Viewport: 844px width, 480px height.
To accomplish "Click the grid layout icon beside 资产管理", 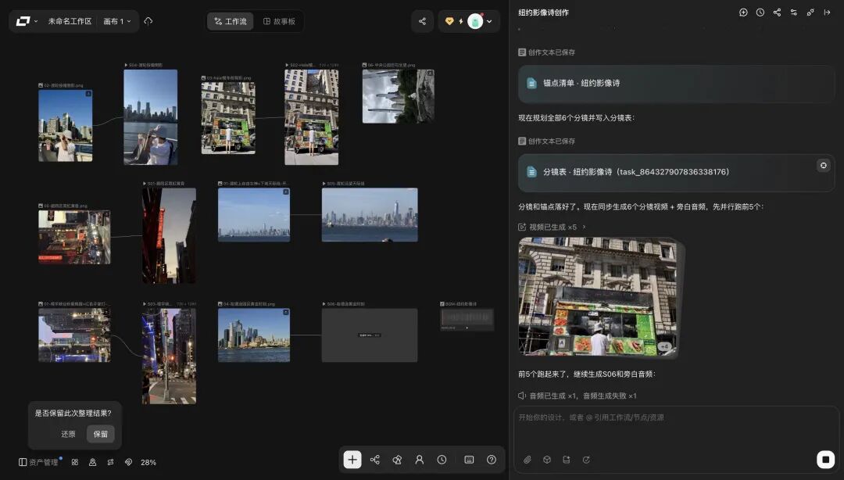I will (x=75, y=462).
